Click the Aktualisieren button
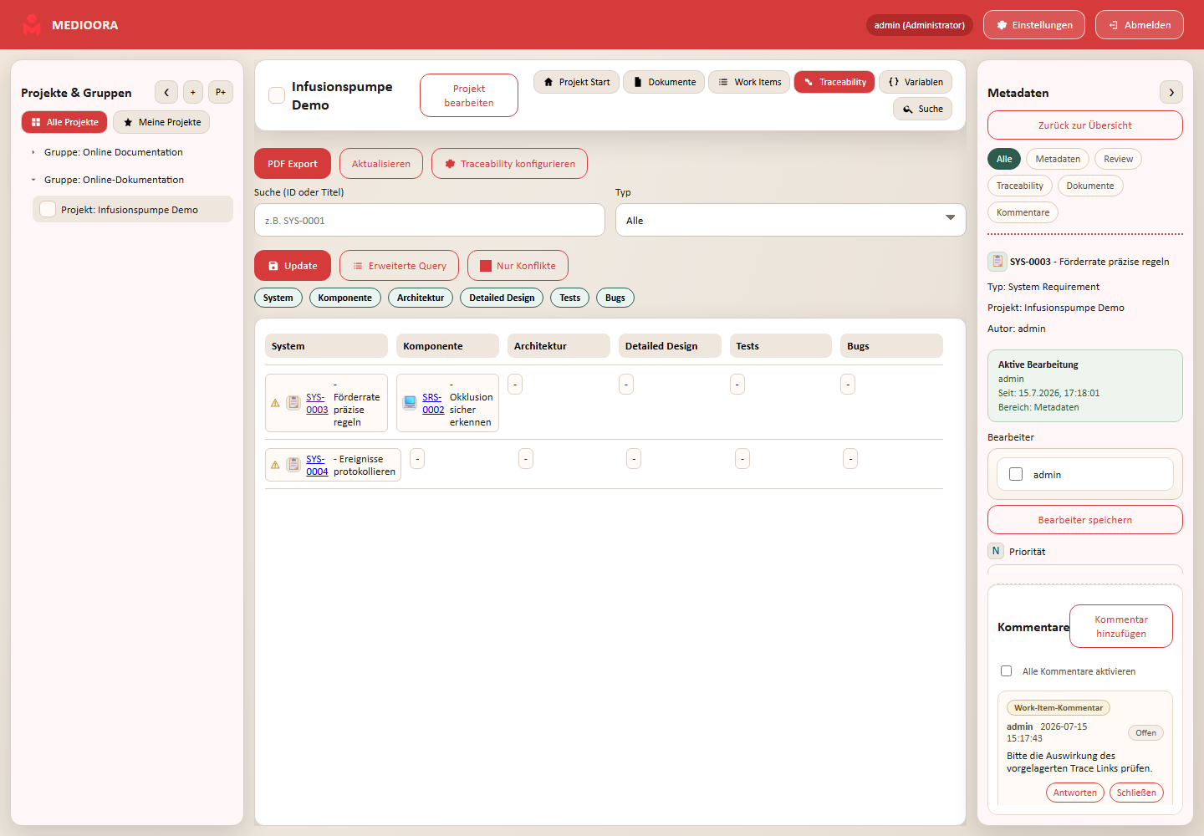Viewport: 1204px width, 836px height. tap(381, 164)
